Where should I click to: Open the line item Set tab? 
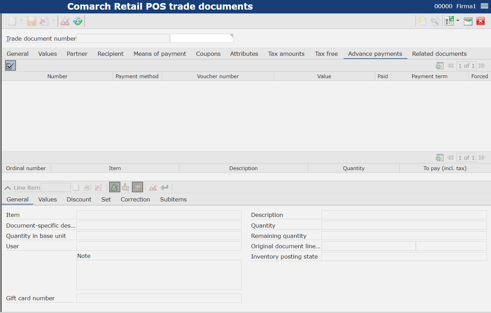(x=106, y=199)
